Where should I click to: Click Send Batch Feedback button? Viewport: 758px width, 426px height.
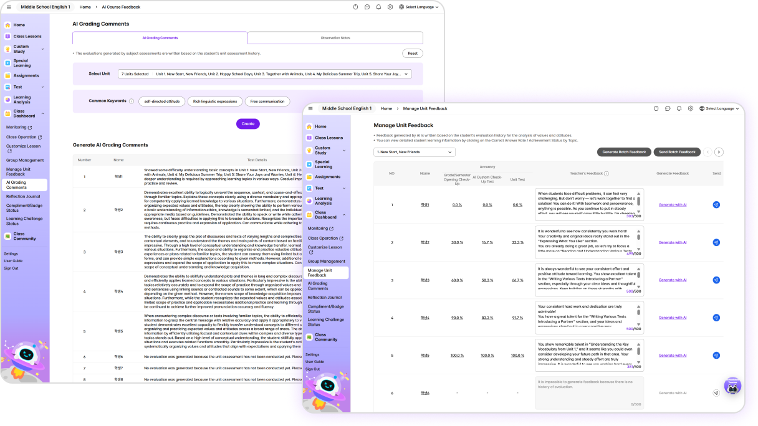[678, 152]
